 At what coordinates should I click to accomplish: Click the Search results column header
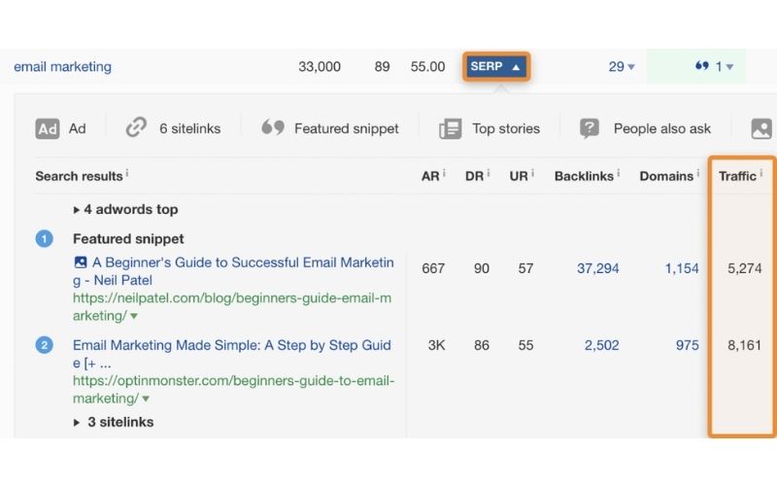[79, 176]
